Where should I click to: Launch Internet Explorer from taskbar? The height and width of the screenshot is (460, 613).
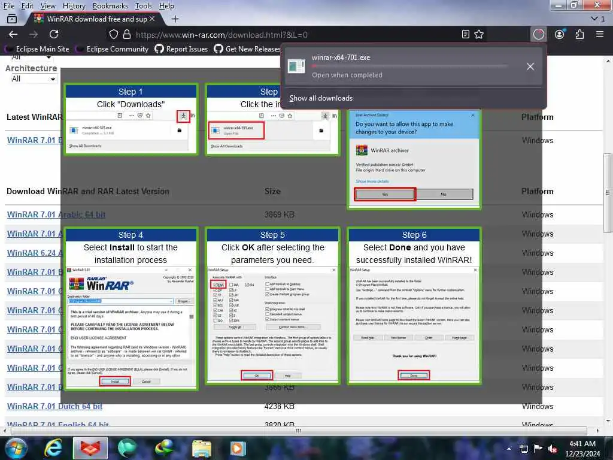coord(53,448)
